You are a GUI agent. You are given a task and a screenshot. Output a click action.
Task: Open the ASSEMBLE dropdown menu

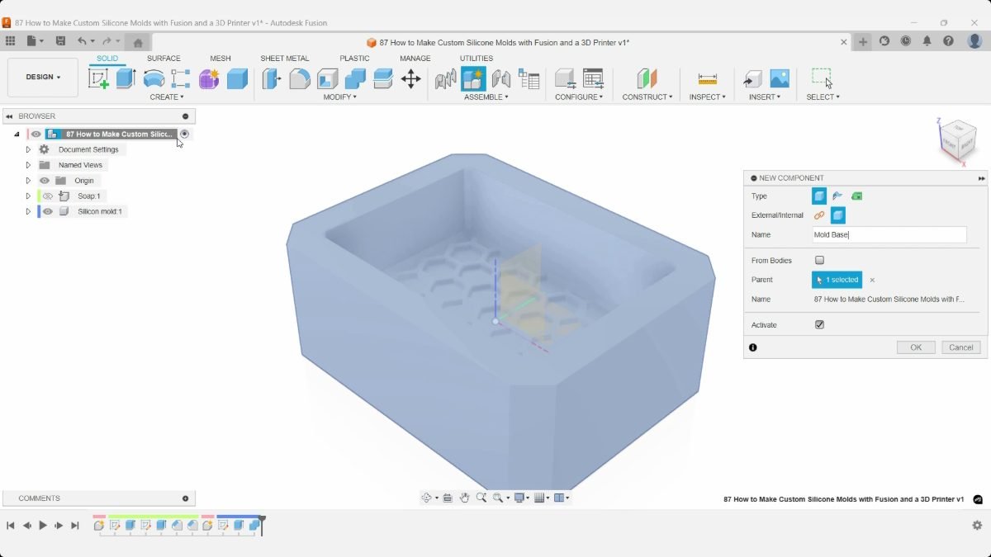tap(486, 97)
